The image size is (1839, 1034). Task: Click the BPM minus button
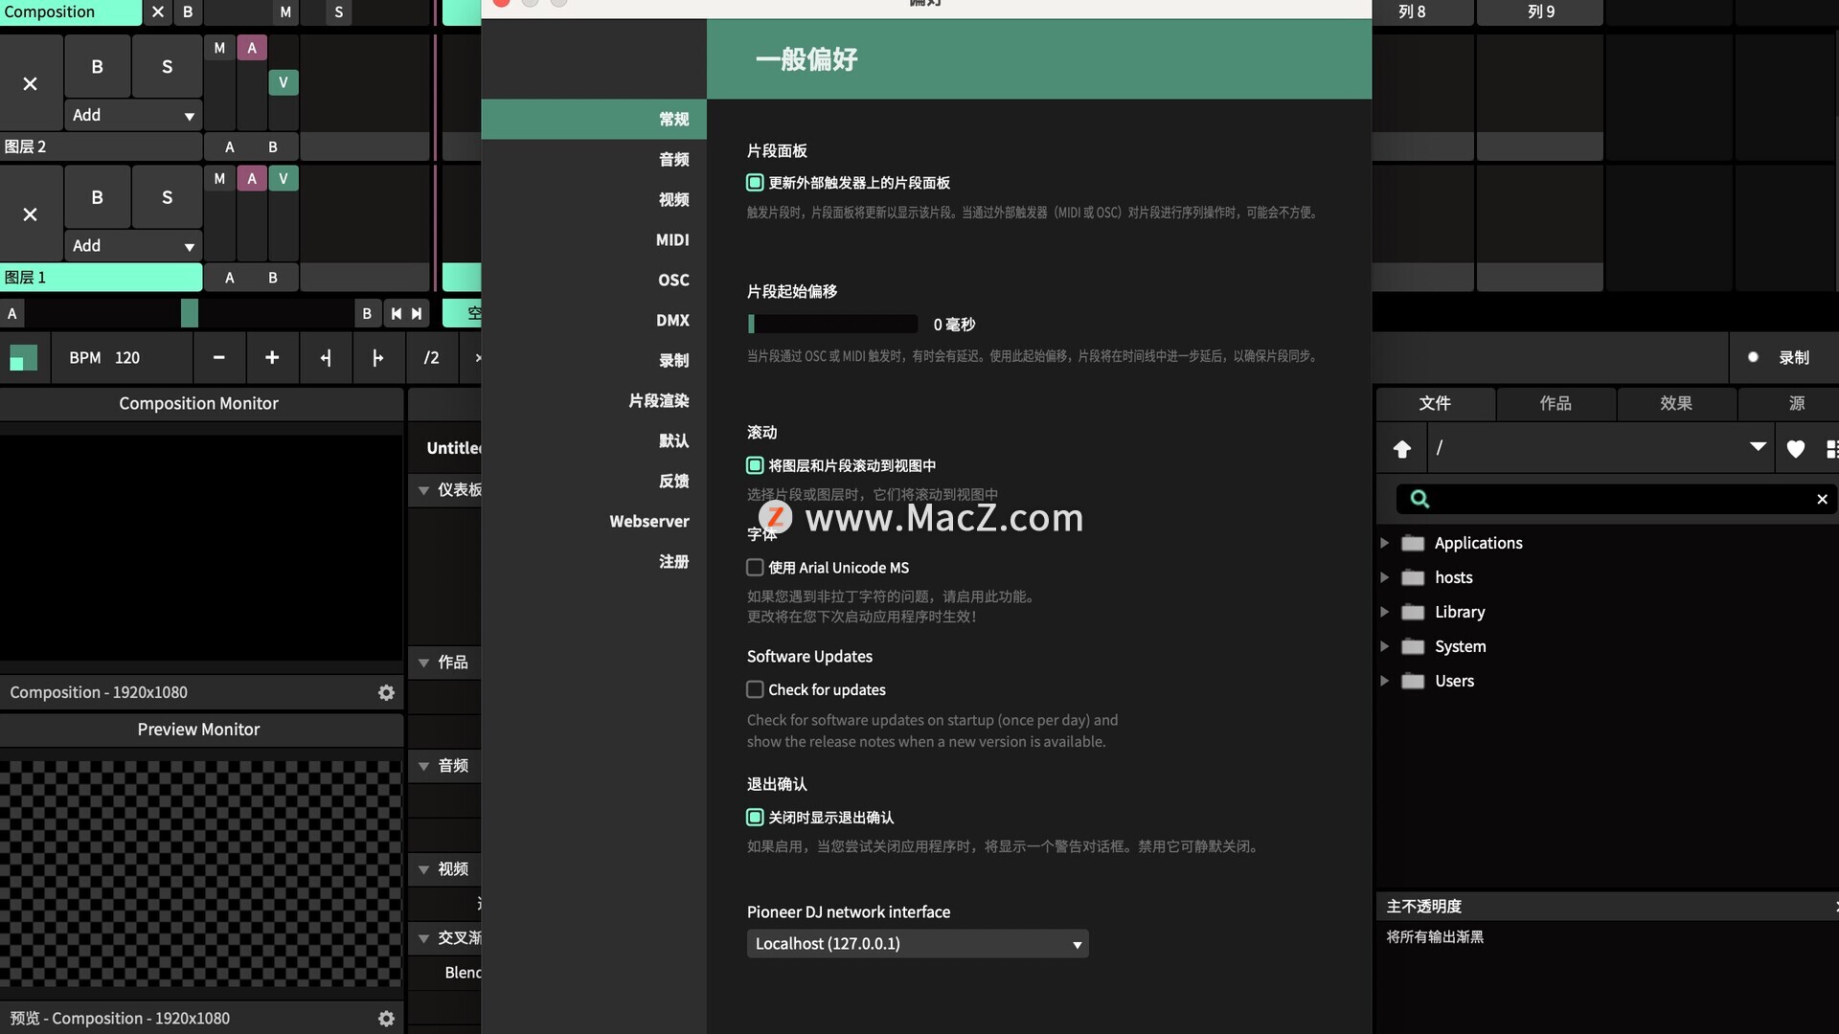pos(219,357)
